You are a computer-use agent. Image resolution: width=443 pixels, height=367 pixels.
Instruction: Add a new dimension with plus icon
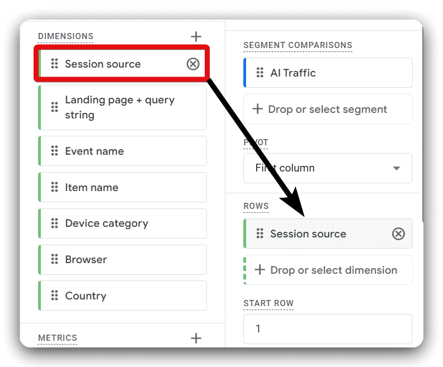(196, 37)
